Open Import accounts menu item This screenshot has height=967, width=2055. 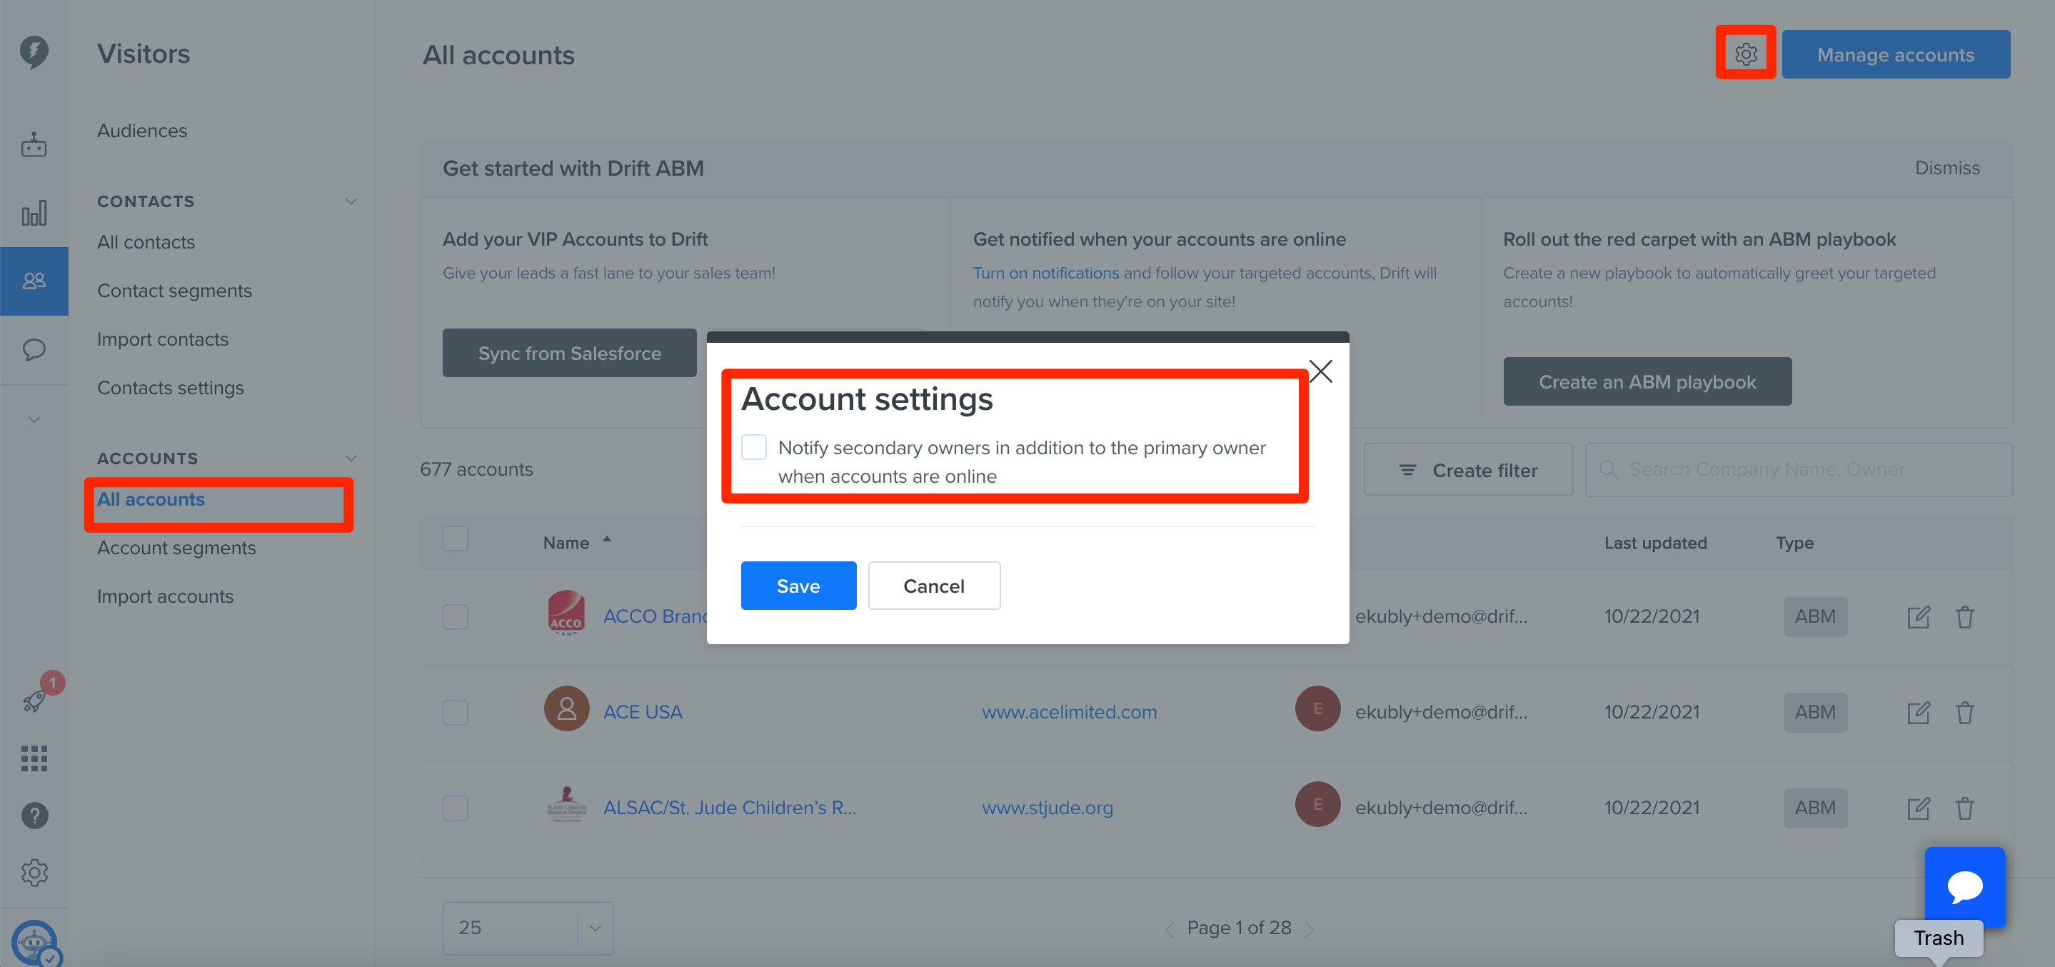(x=165, y=597)
